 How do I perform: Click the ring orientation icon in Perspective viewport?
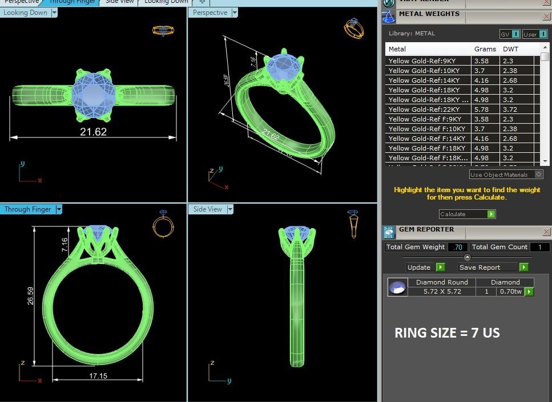(x=354, y=29)
